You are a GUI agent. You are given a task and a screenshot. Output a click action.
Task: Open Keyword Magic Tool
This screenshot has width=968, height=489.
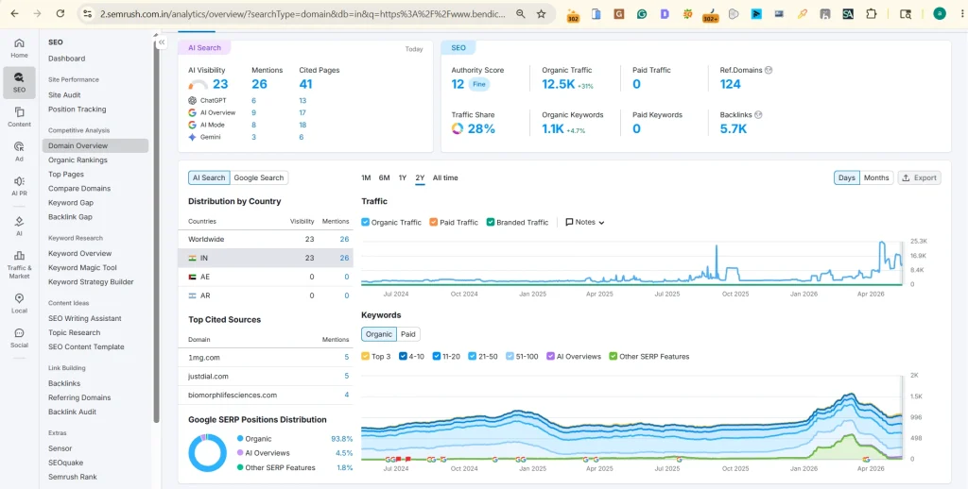(x=82, y=267)
